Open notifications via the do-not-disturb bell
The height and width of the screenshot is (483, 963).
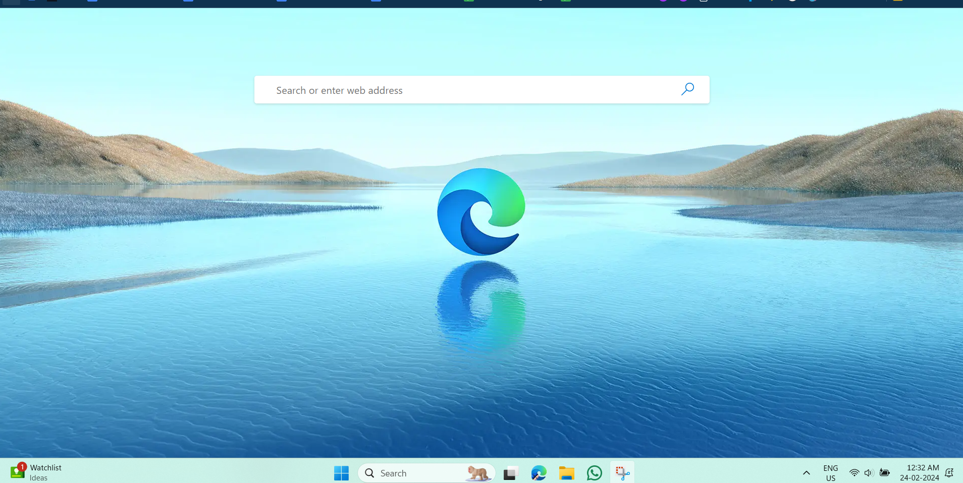(x=949, y=473)
